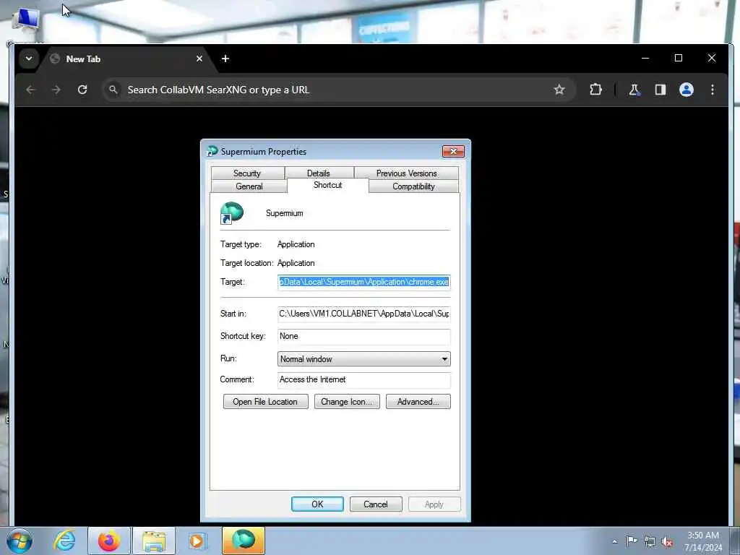This screenshot has height=555, width=740.
Task: Switch to the Compatibility tab
Action: [413, 186]
